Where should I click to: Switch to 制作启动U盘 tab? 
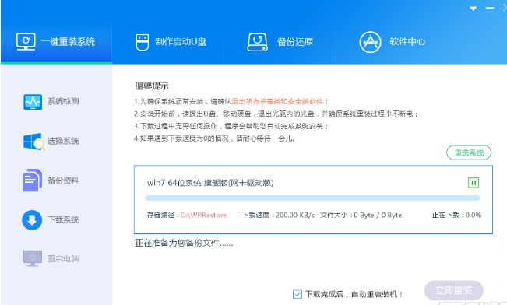tap(171, 42)
